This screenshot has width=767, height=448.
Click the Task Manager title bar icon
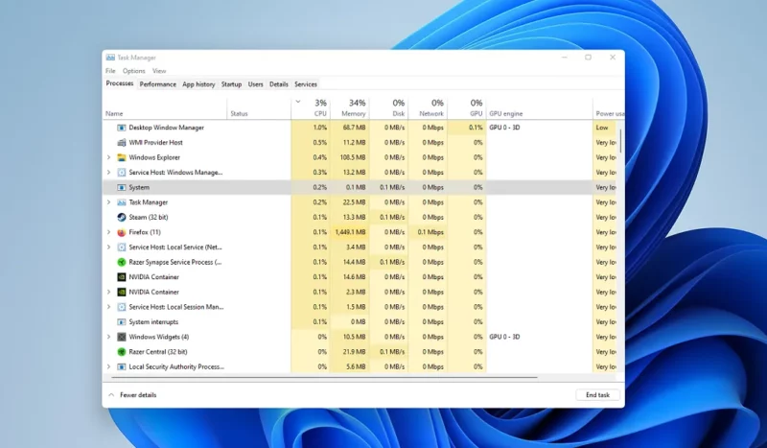coord(110,58)
